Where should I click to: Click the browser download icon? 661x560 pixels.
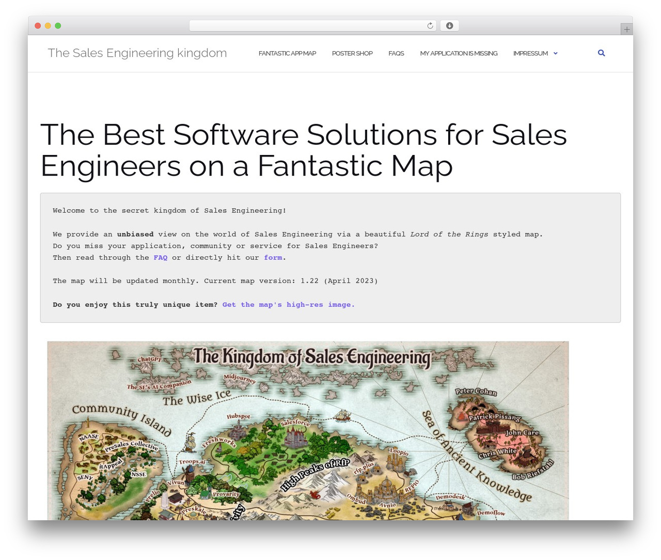tap(450, 26)
